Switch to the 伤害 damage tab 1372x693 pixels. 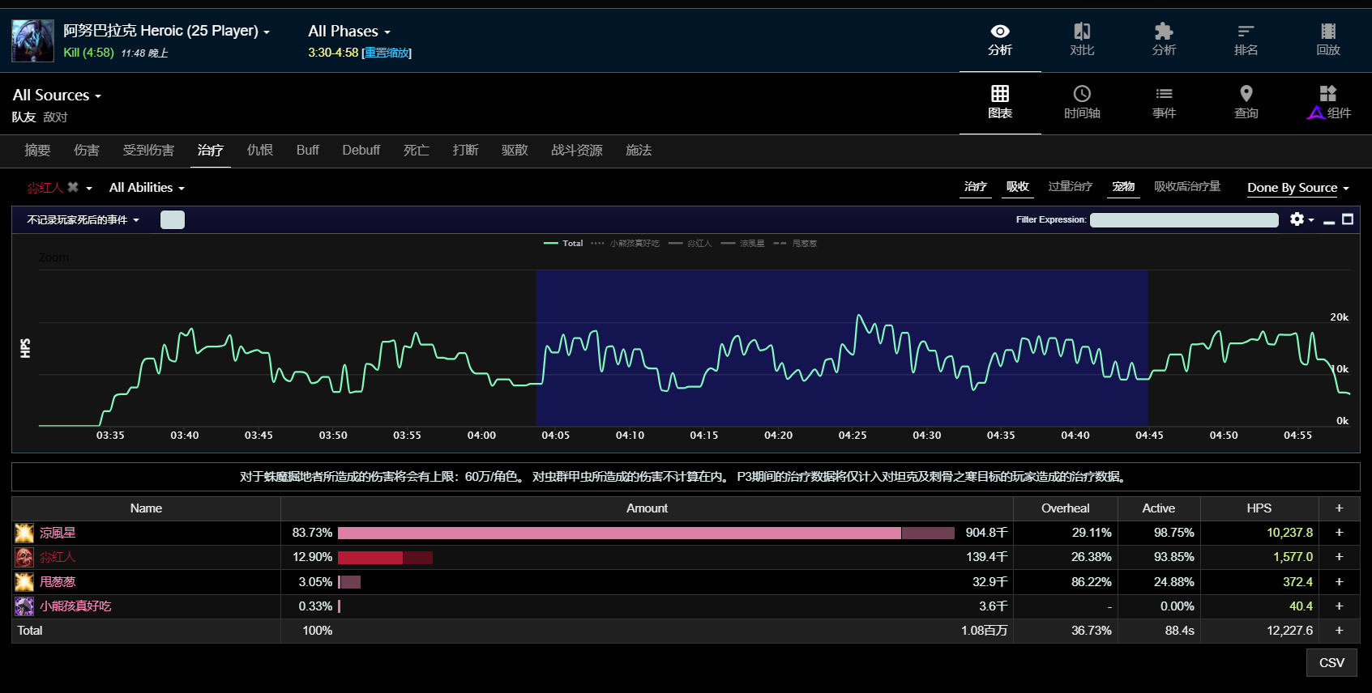[87, 151]
